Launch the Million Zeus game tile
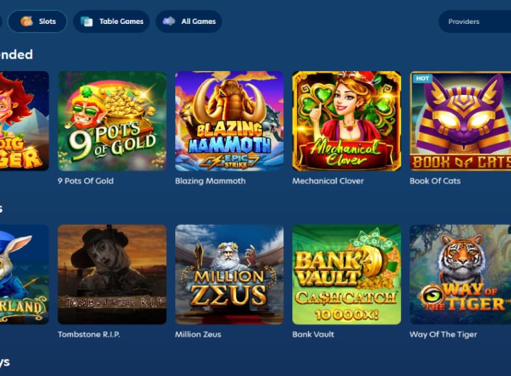This screenshot has width=511, height=376. coord(229,274)
